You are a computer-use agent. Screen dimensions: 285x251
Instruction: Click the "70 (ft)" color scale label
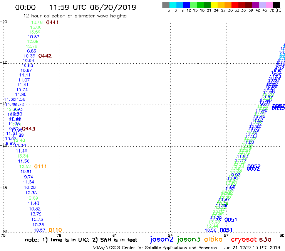(x=275, y=10)
